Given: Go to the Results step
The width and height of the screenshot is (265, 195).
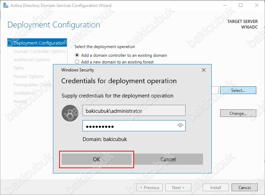Looking at the screenshot, I should (20, 101).
